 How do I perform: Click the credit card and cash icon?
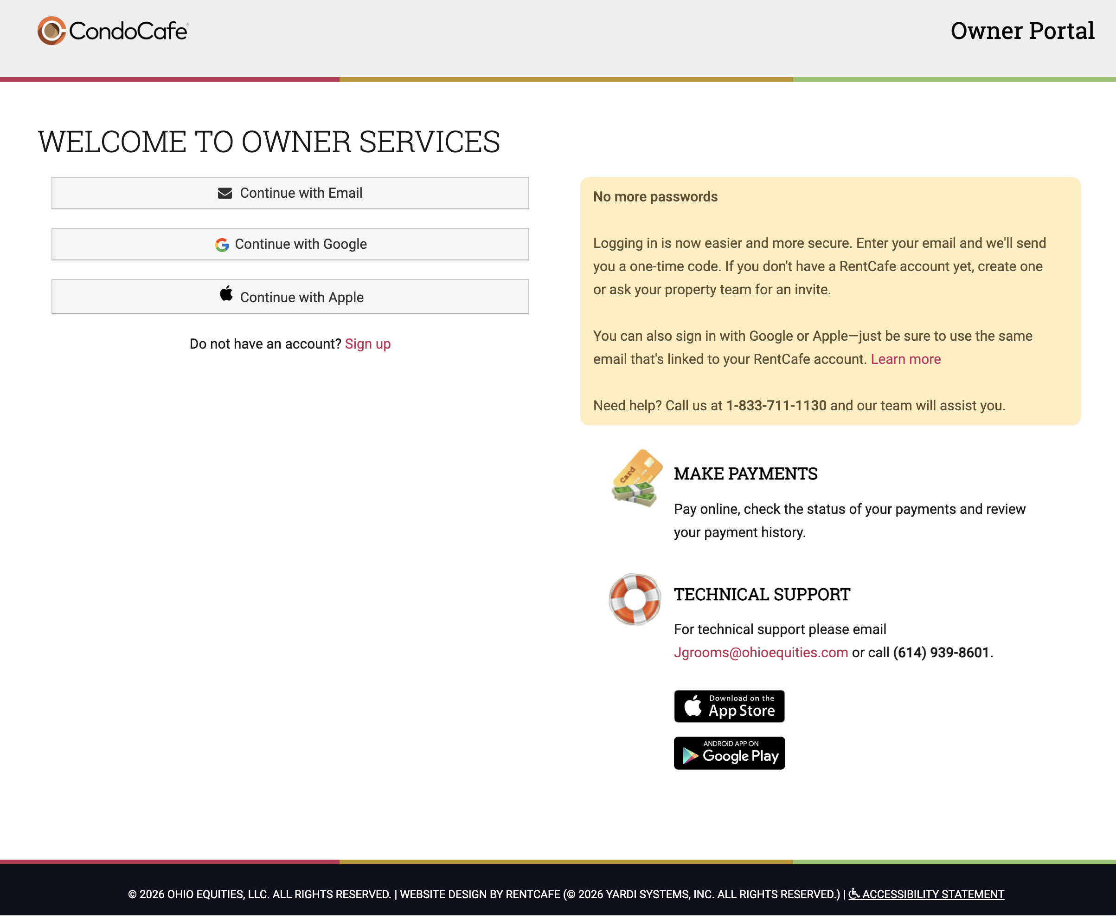(636, 478)
